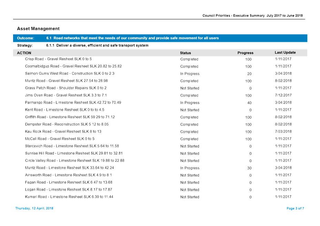
Task: Select Kau Rock Road - Gravel Resheet row
Action: coord(160,132)
